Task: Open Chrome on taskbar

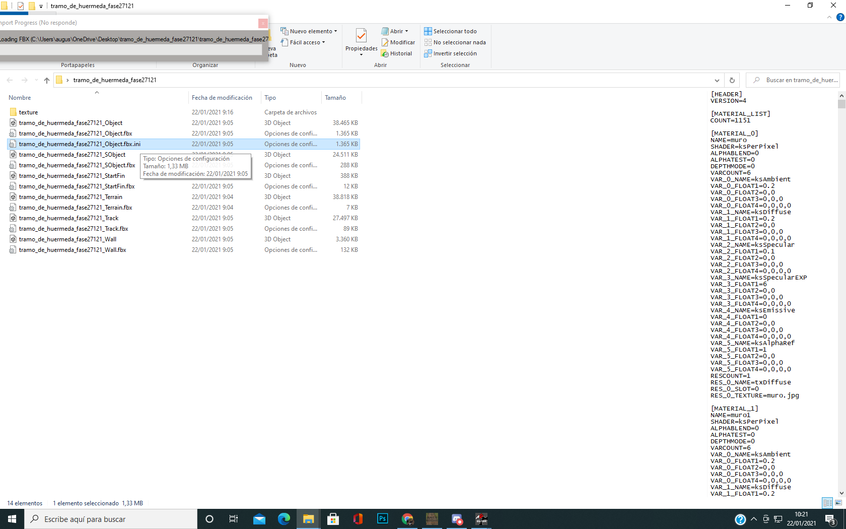Action: pyautogui.click(x=407, y=519)
